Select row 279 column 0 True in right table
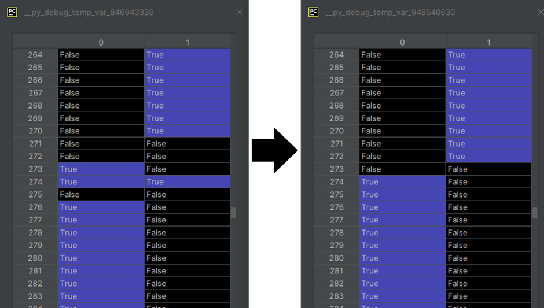 click(402, 245)
